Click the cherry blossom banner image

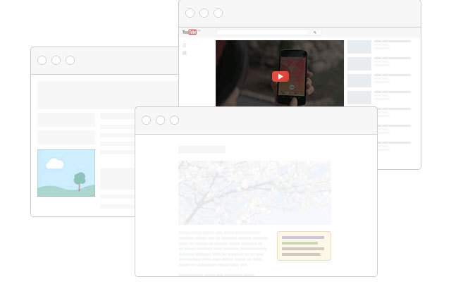[254, 192]
